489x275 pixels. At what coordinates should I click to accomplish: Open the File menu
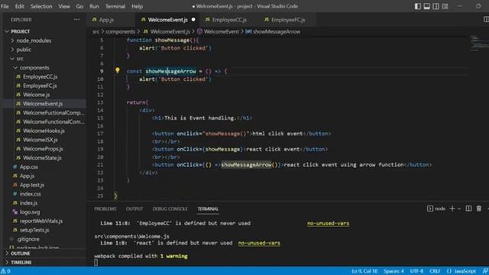pyautogui.click(x=5, y=6)
